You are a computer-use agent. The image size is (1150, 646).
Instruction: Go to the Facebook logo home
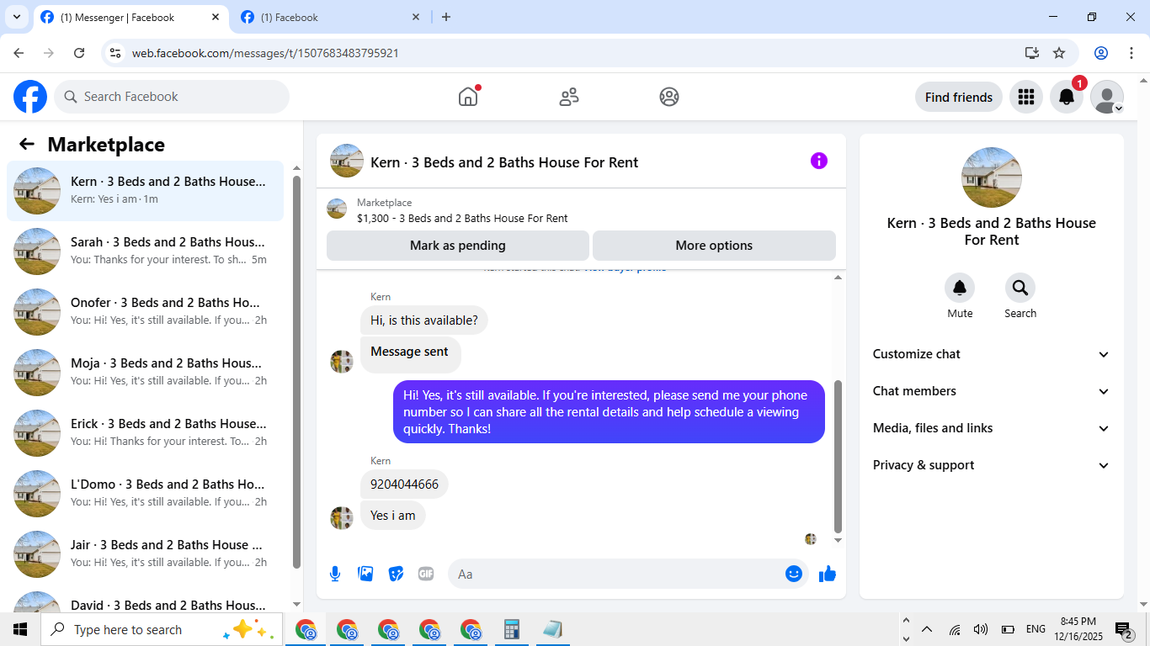tap(30, 97)
